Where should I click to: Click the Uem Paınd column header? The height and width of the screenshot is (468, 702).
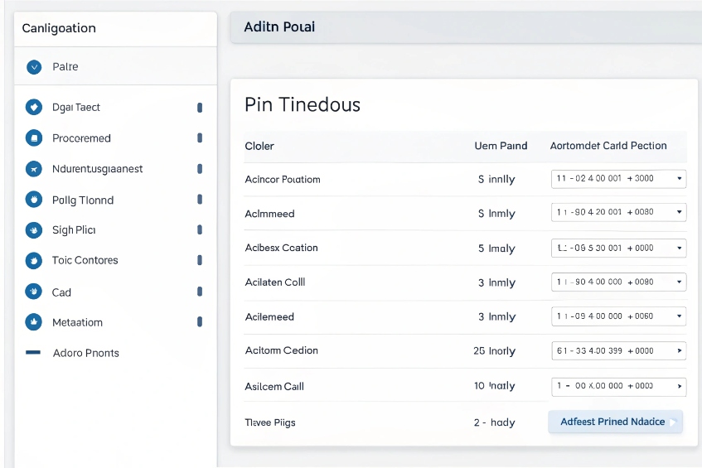pos(501,146)
